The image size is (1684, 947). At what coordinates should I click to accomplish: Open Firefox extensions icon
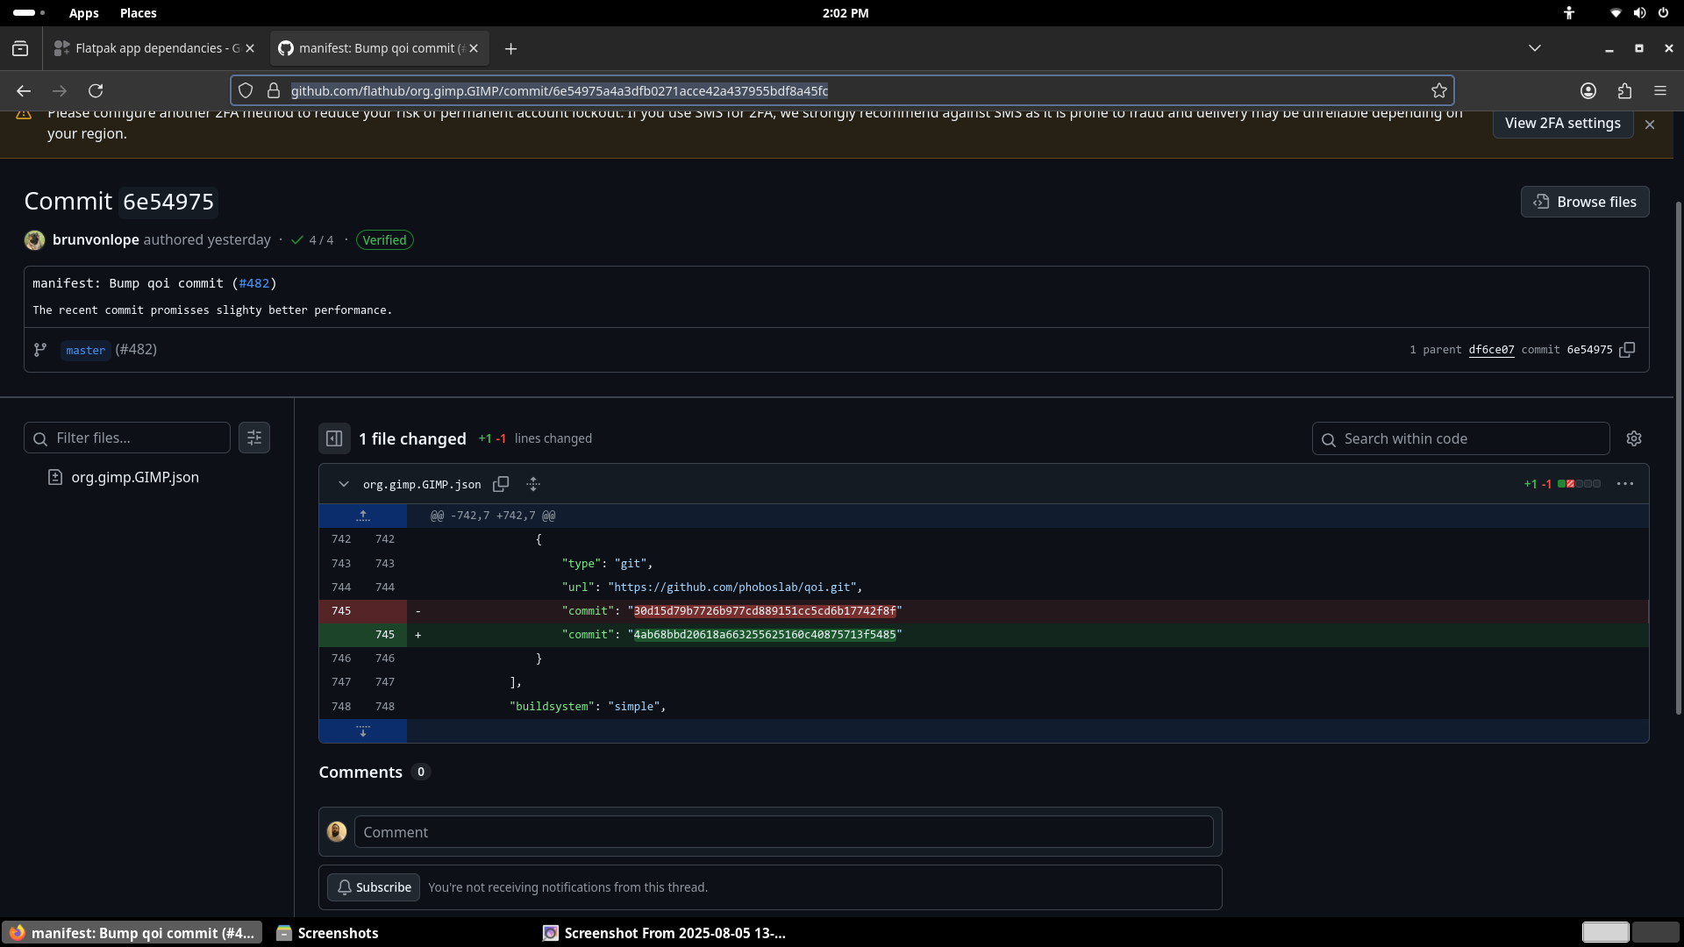point(1624,90)
